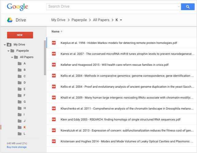This screenshot has height=153, width=197.
Task: Click the sidebar vertical scrollbar
Action: [x=45, y=58]
